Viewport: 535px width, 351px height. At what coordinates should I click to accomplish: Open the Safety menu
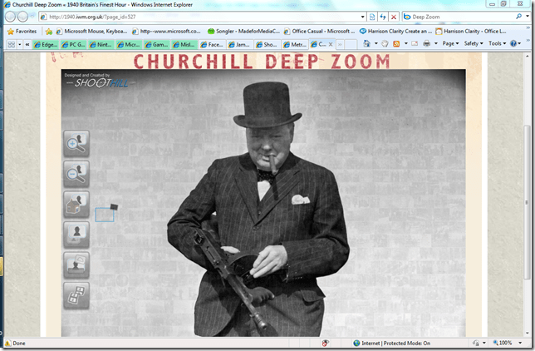(x=474, y=43)
